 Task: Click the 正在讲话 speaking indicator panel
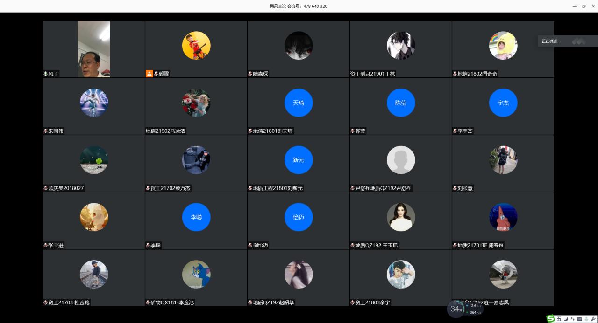click(568, 41)
